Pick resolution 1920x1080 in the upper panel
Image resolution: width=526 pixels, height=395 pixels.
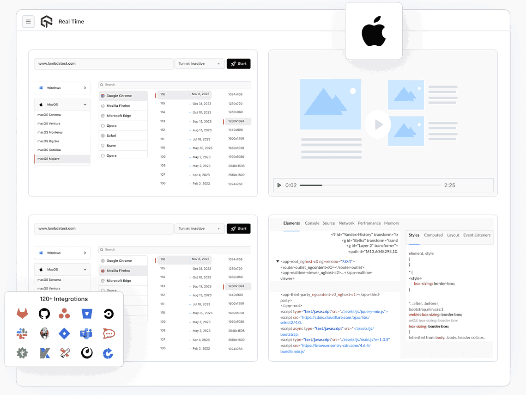tap(236, 157)
